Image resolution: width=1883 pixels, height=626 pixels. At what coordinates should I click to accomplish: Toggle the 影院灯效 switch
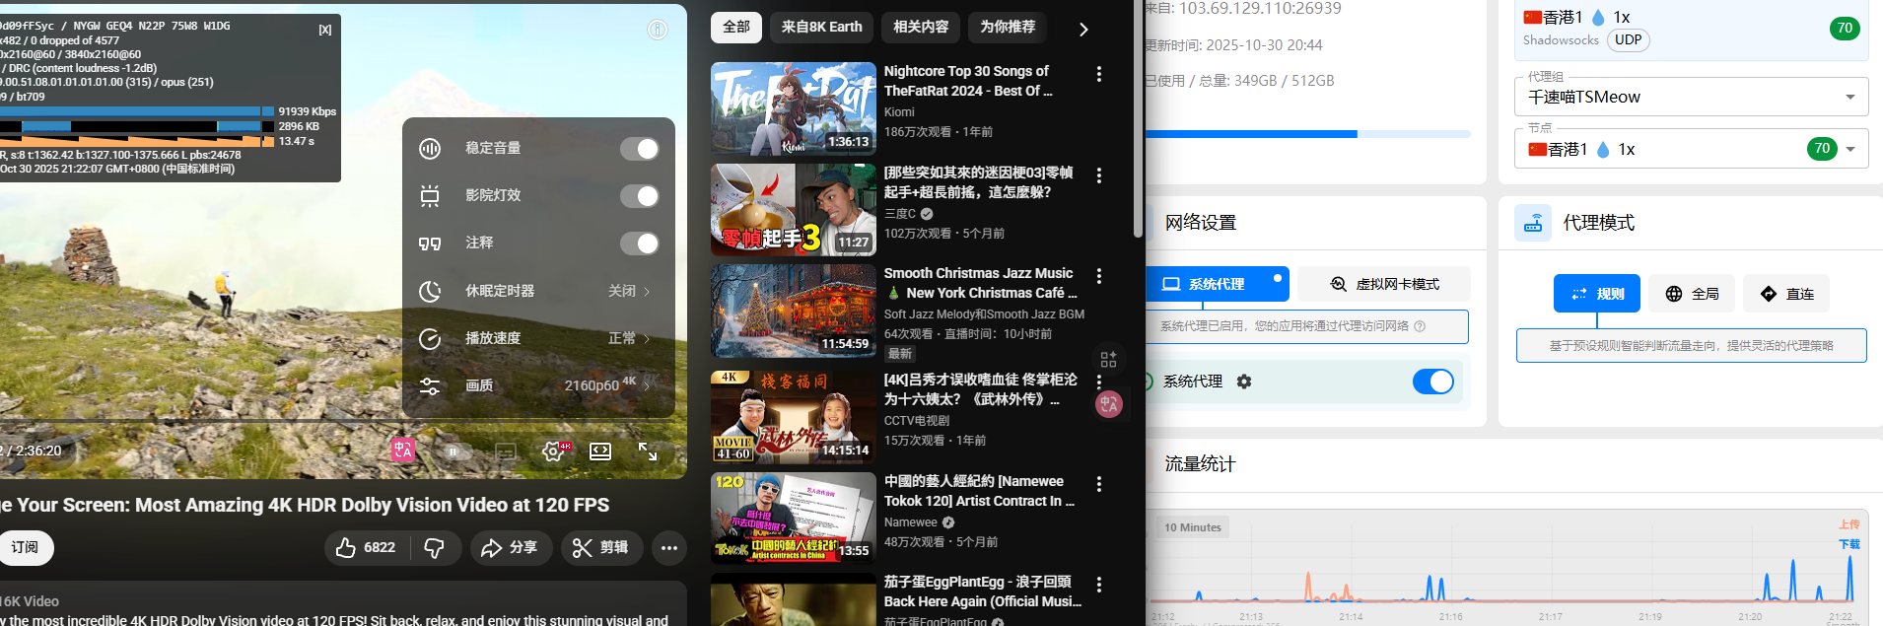[x=639, y=196]
